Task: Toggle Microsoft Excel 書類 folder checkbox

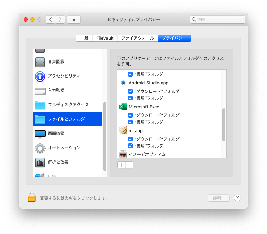Action: point(130,122)
